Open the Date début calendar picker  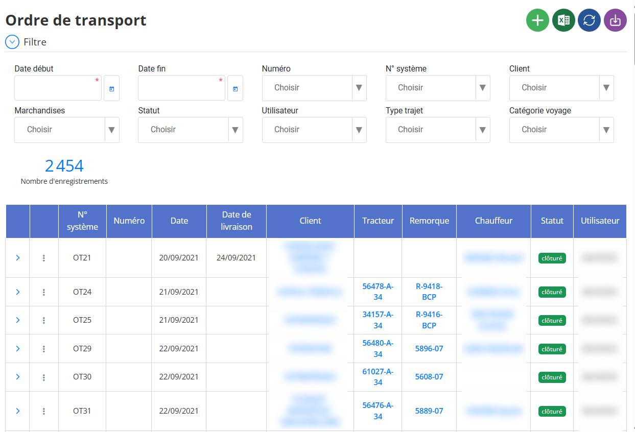[111, 88]
